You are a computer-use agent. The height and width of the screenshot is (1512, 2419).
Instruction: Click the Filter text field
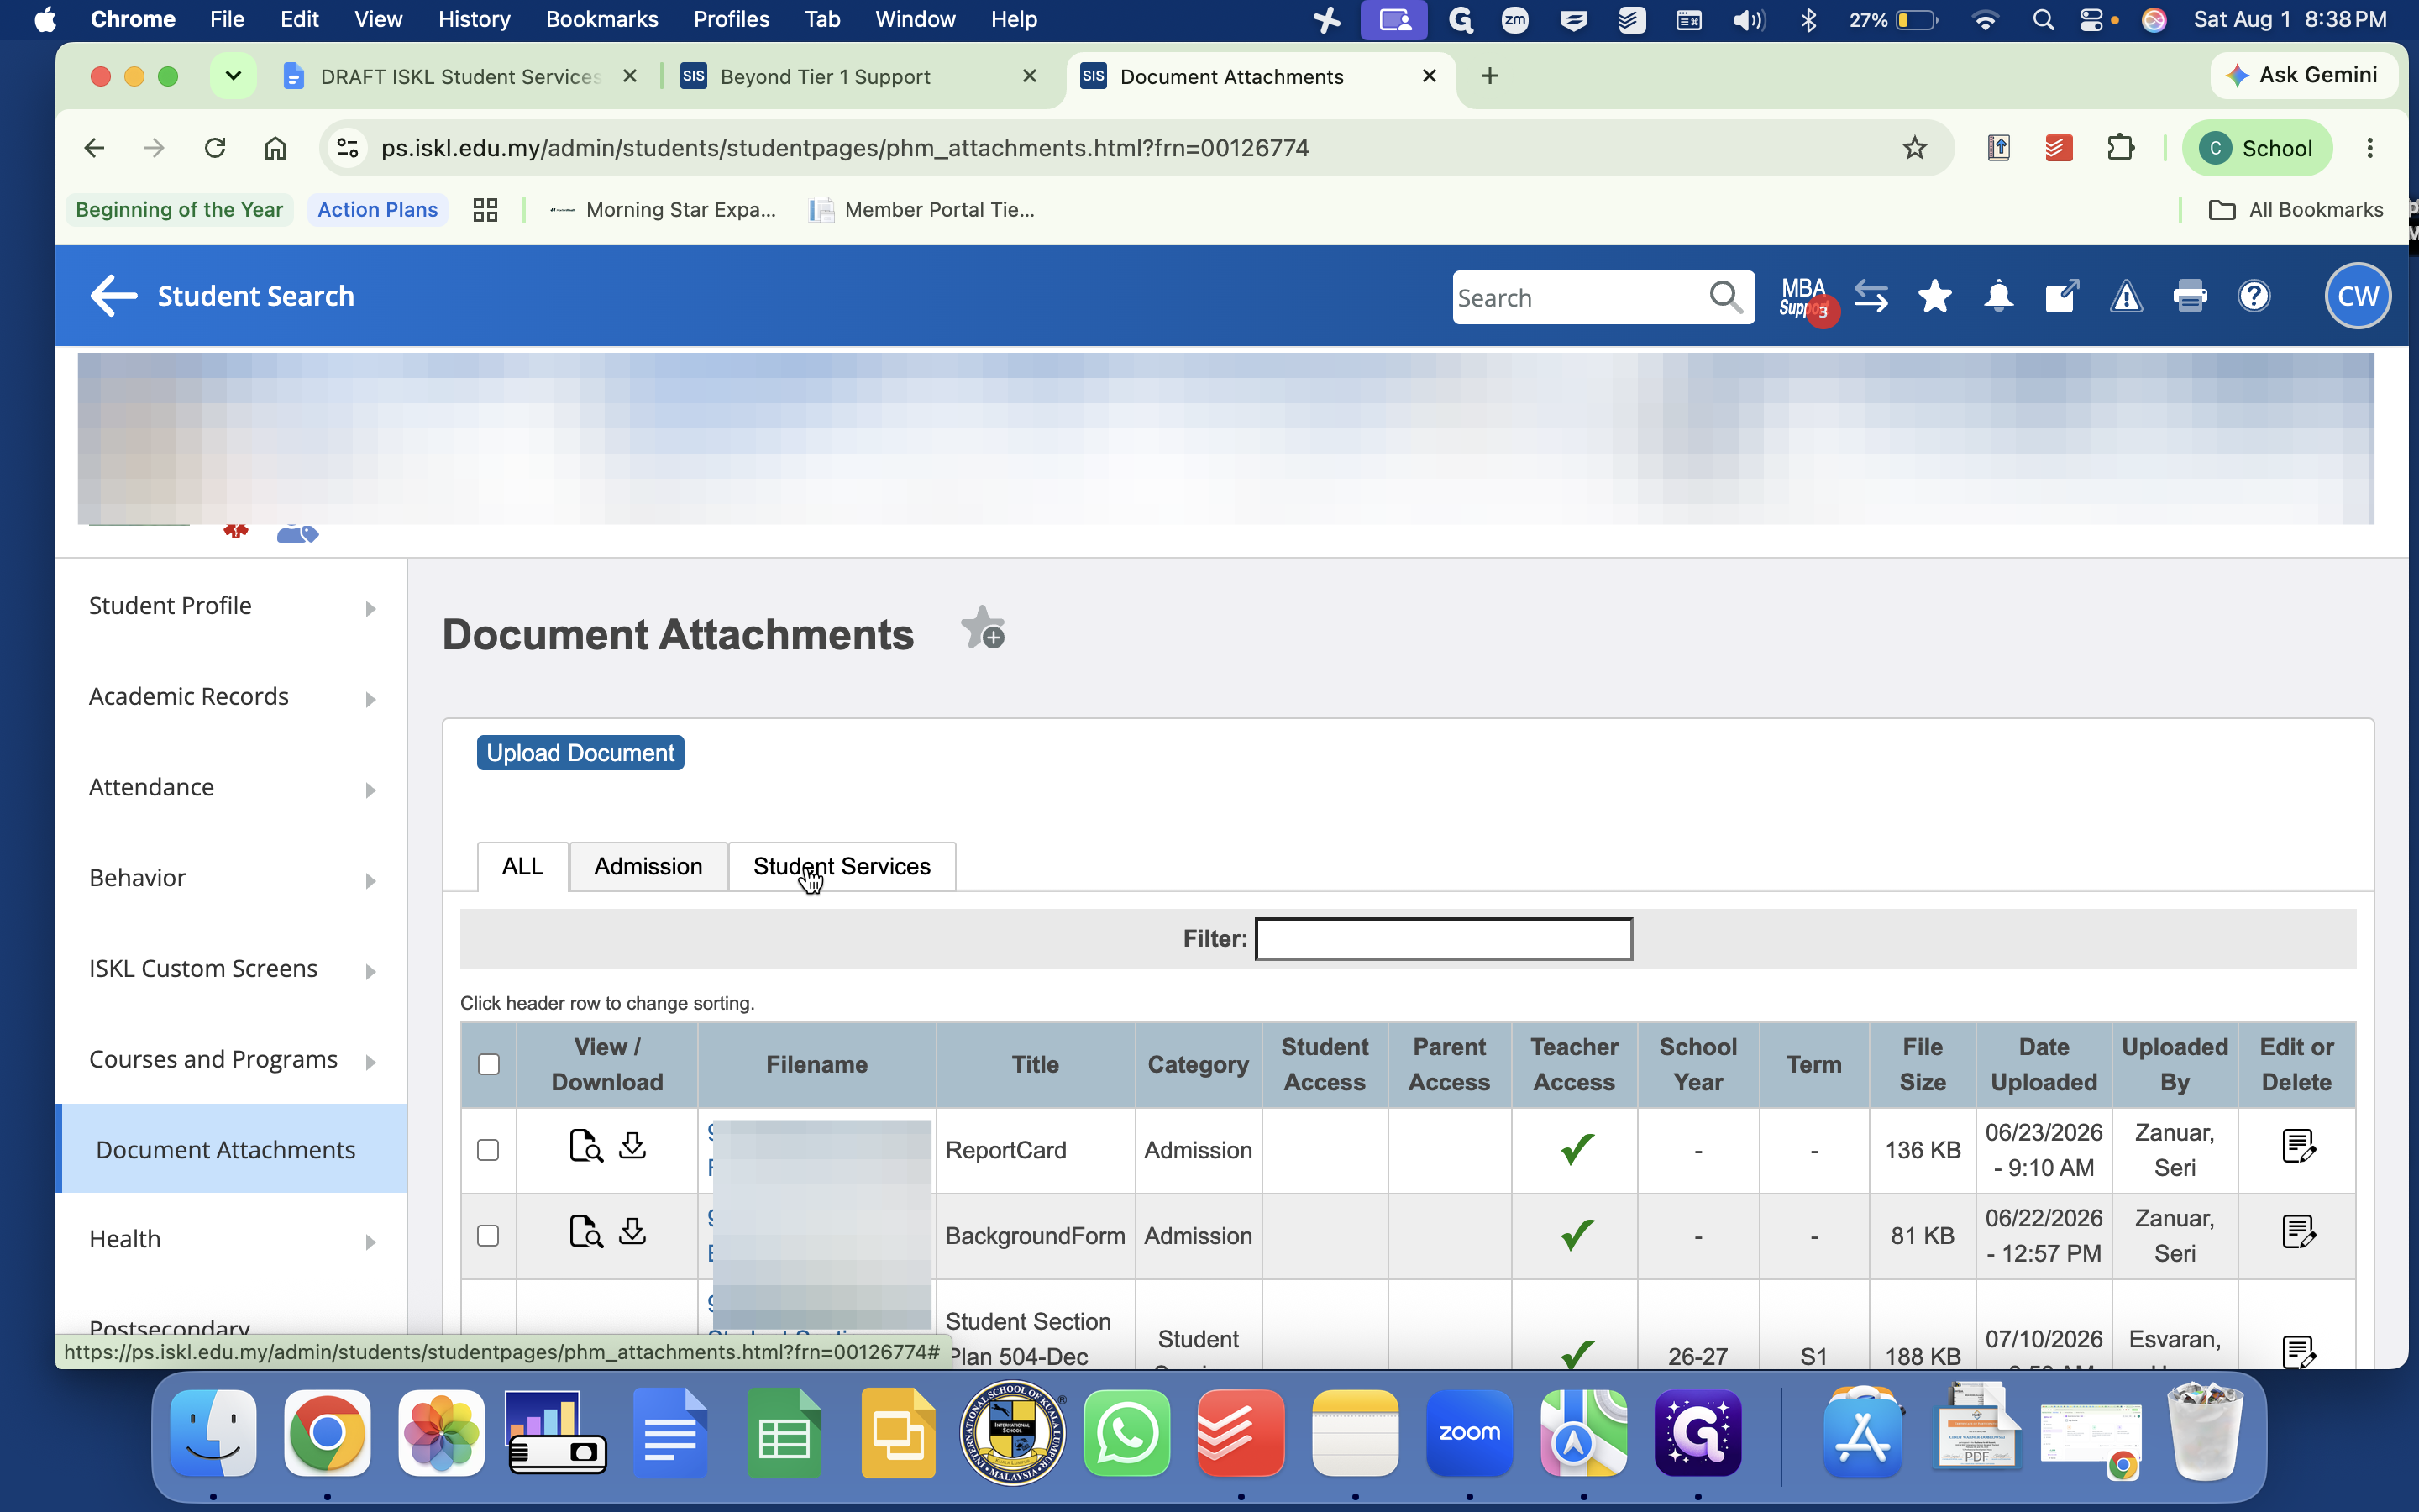(1443, 939)
